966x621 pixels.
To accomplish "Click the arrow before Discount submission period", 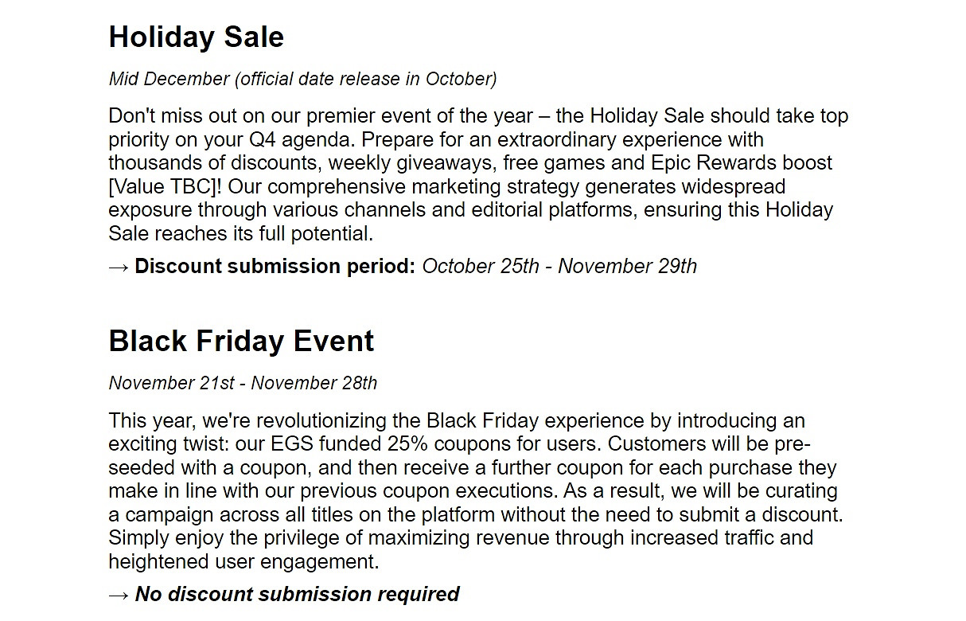I will tap(119, 267).
